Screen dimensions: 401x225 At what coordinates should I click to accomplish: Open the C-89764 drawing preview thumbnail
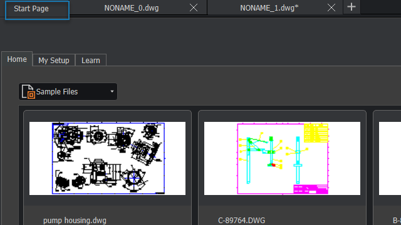coord(282,158)
